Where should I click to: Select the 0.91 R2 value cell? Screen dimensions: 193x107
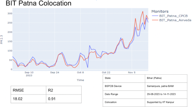point(64,99)
